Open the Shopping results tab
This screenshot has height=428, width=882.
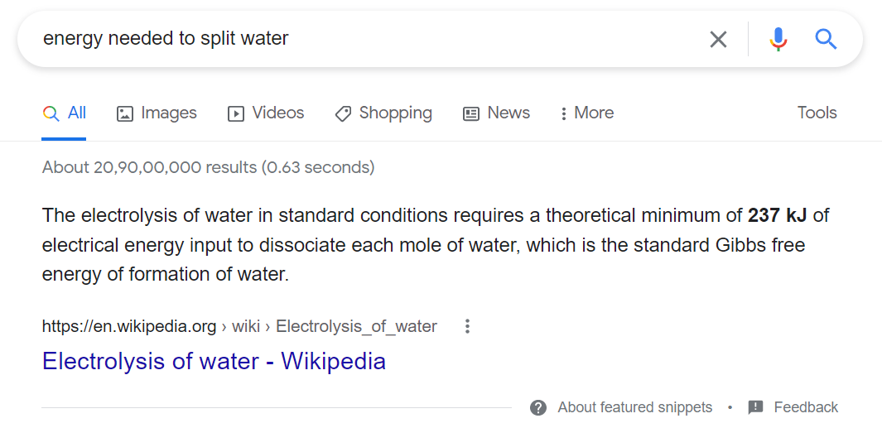(x=383, y=113)
